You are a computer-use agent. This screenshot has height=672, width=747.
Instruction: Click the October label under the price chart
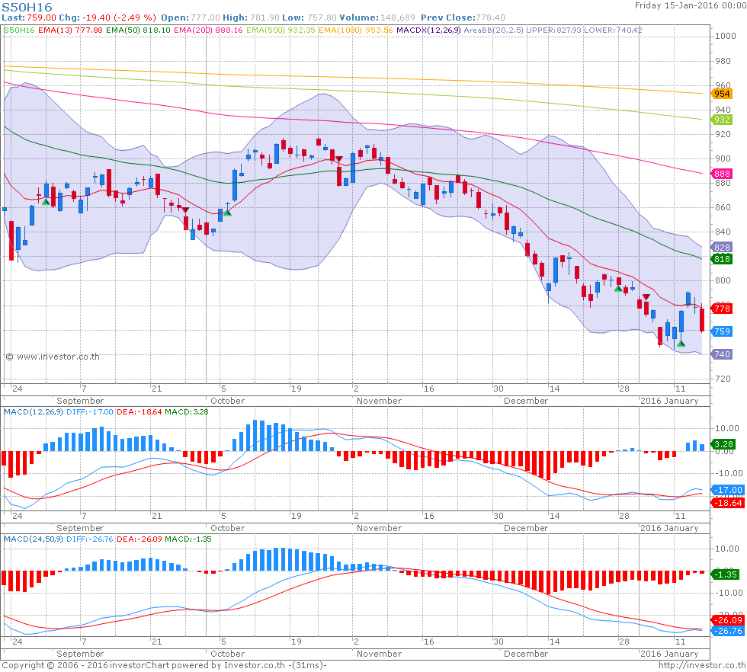coord(227,401)
